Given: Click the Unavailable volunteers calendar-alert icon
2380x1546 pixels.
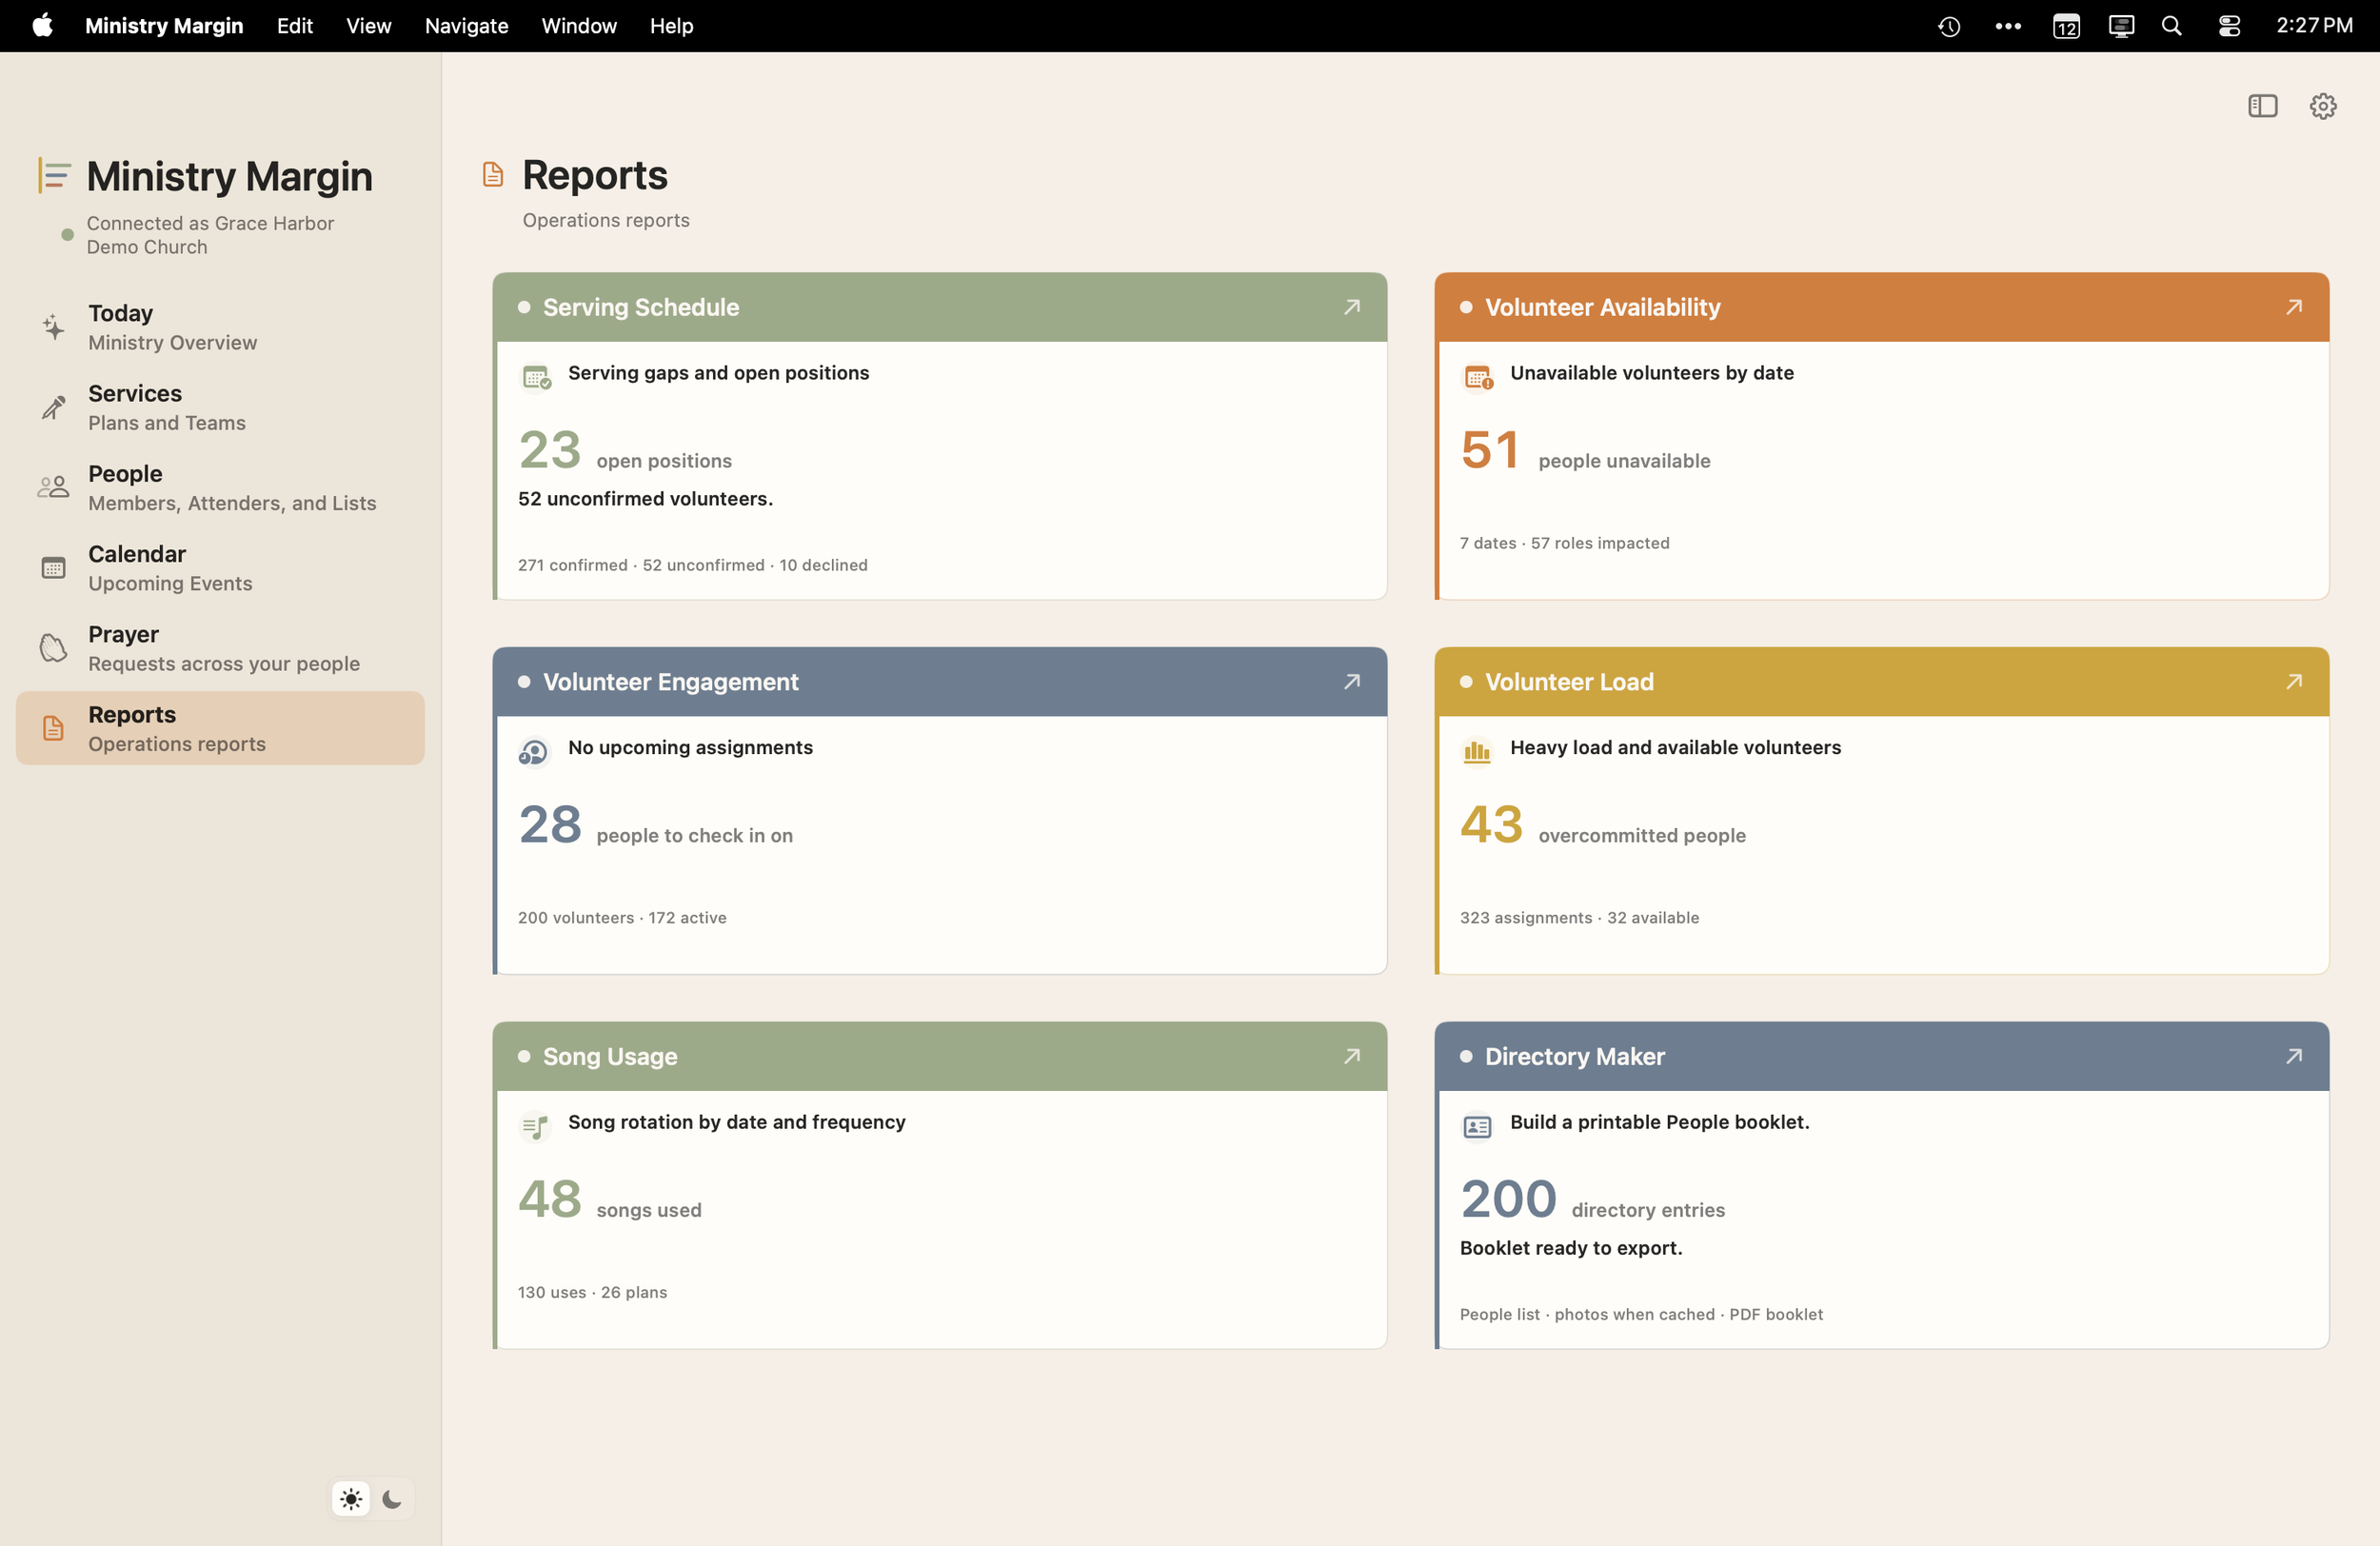Looking at the screenshot, I should pos(1478,377).
